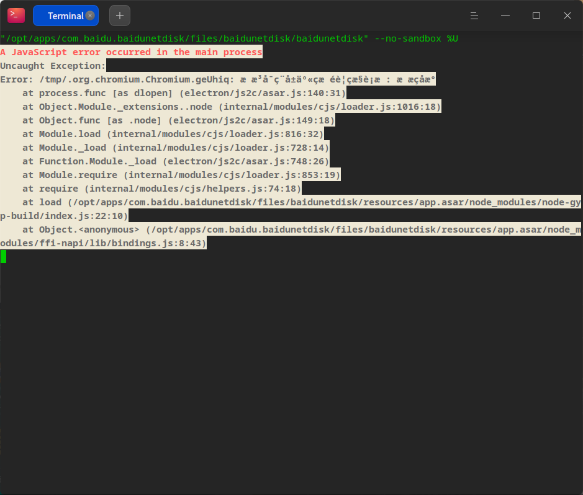The width and height of the screenshot is (583, 495).
Task: Click the 'Object.<anonymous>' stack line
Action: (302, 230)
